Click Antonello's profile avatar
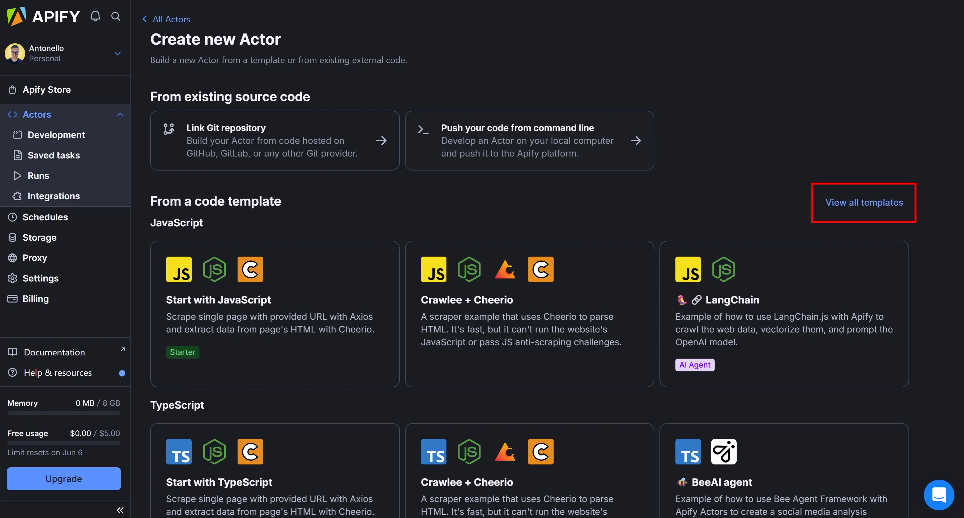Screen dimensions: 964x518 point(15,53)
